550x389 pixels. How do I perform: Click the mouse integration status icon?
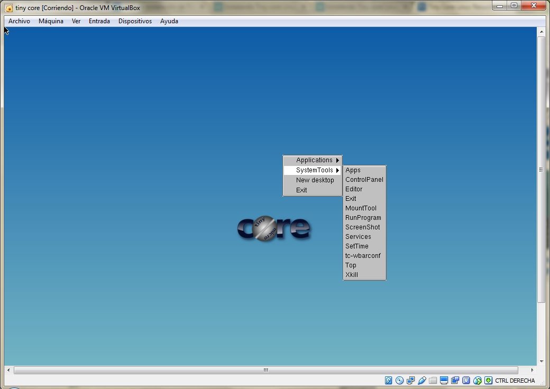[x=477, y=381]
